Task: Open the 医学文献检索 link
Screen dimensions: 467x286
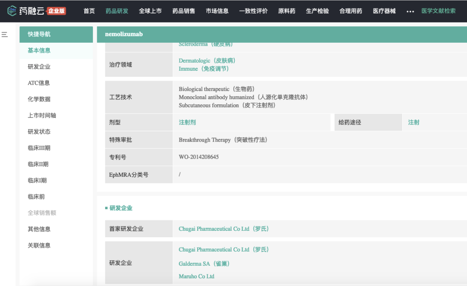Action: click(x=438, y=11)
